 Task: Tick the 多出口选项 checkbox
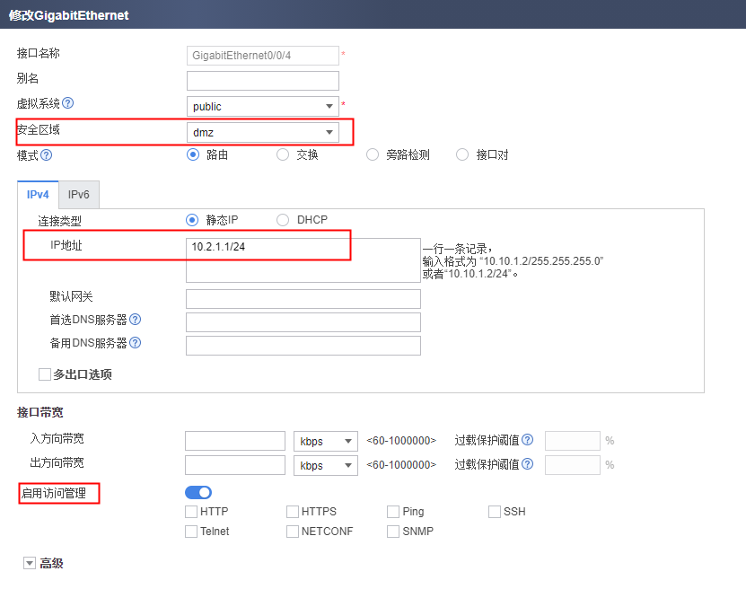coord(45,374)
